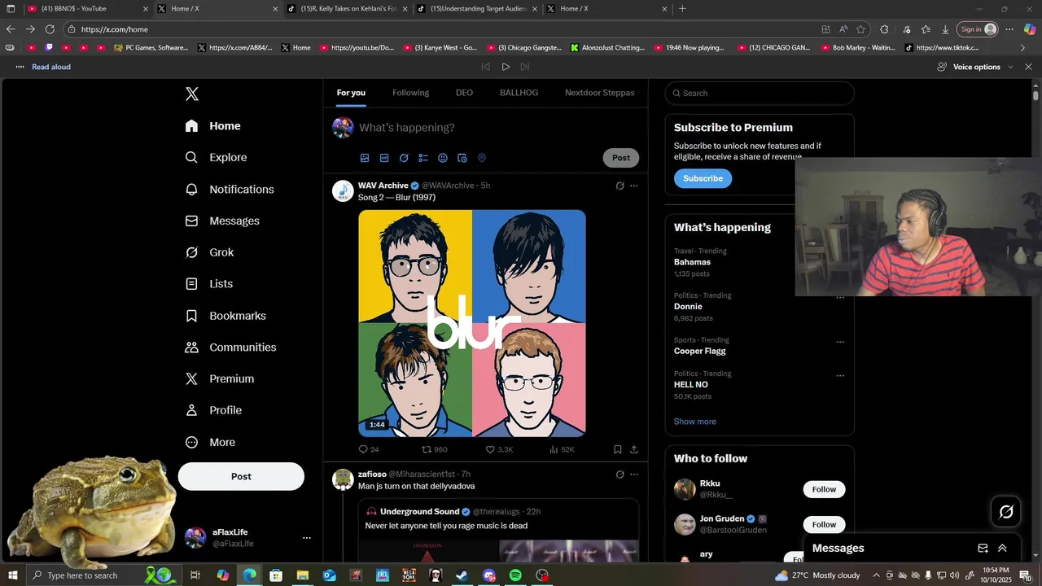This screenshot has width=1042, height=586.
Task: Open Premium in the sidebar
Action: 220,379
